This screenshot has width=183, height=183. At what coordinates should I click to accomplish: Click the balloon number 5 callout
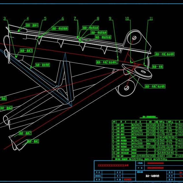coord(45,19)
